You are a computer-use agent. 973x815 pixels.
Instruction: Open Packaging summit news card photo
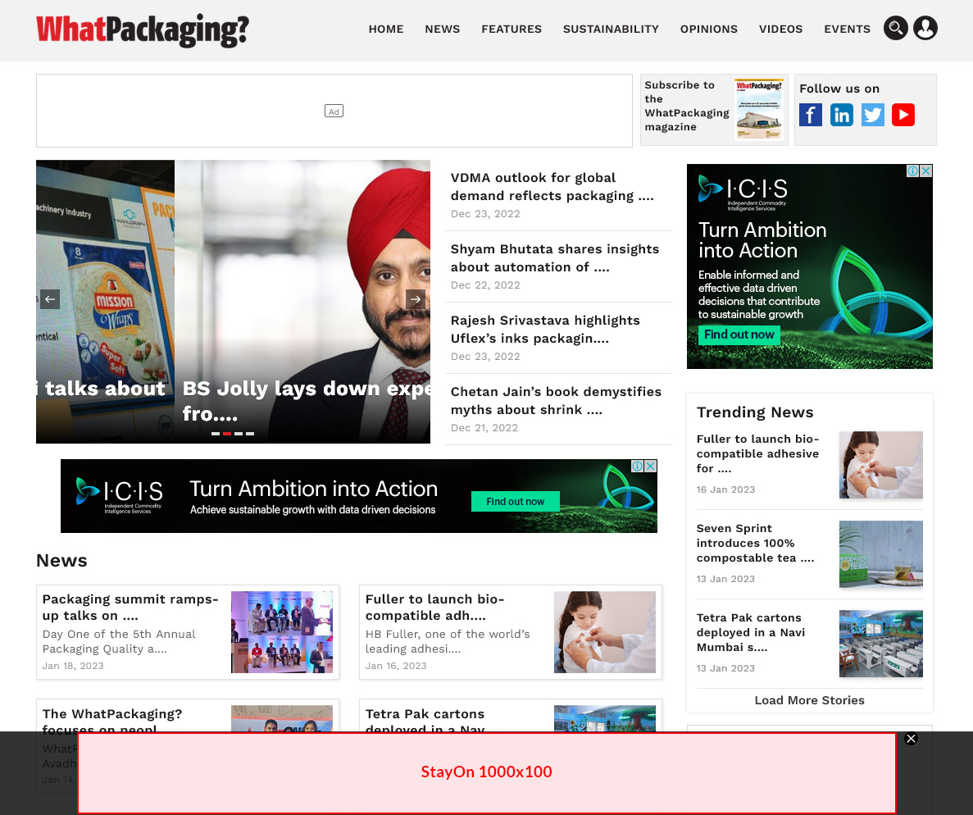tap(282, 632)
